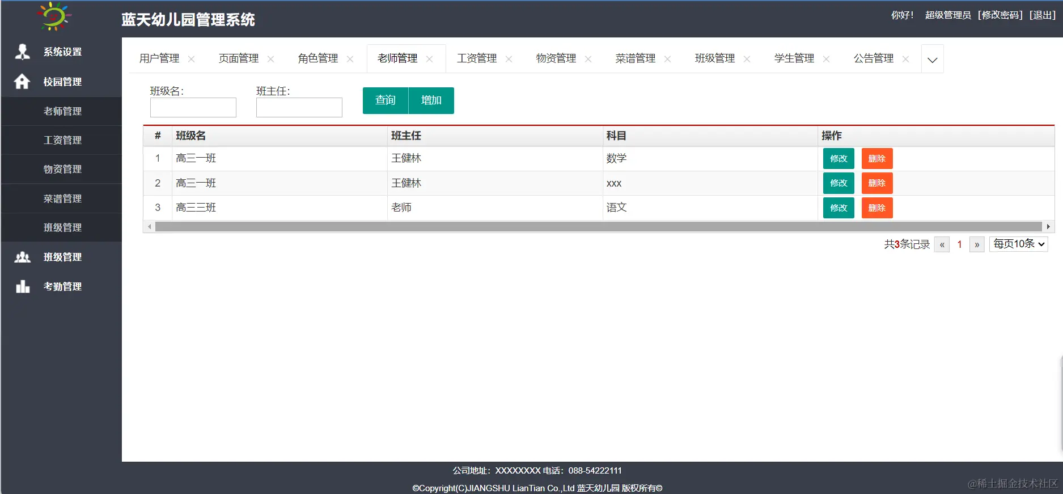Go to previous page with « button

[x=942, y=244]
